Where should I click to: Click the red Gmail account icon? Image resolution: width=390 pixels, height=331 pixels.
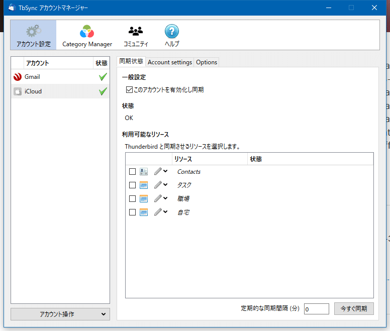[18, 77]
